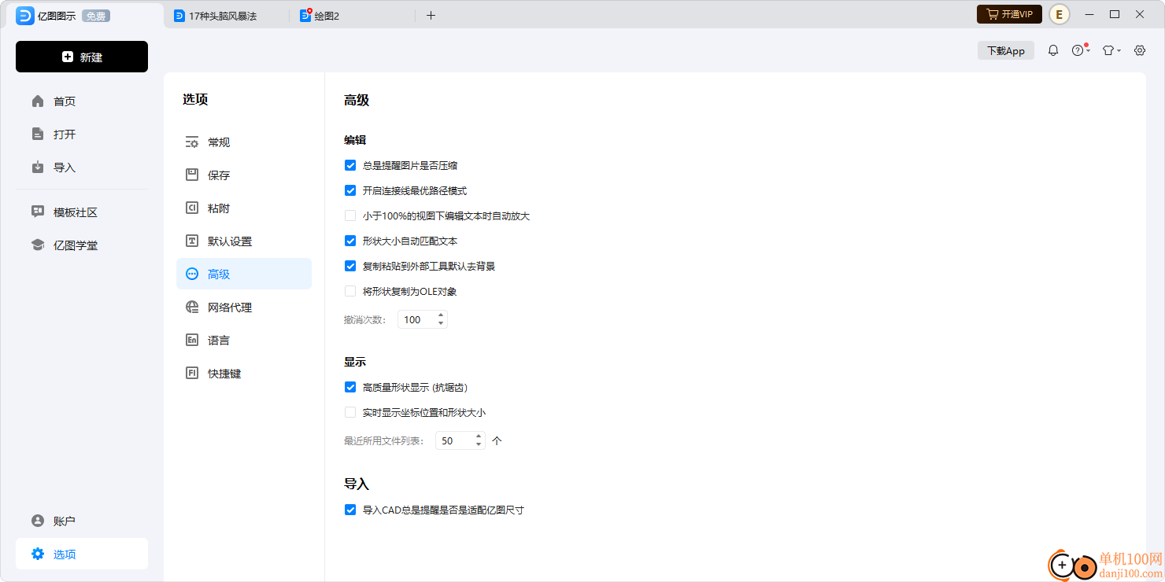Image resolution: width=1165 pixels, height=582 pixels.
Task: Select the 默认设置 text icon
Action: point(192,241)
